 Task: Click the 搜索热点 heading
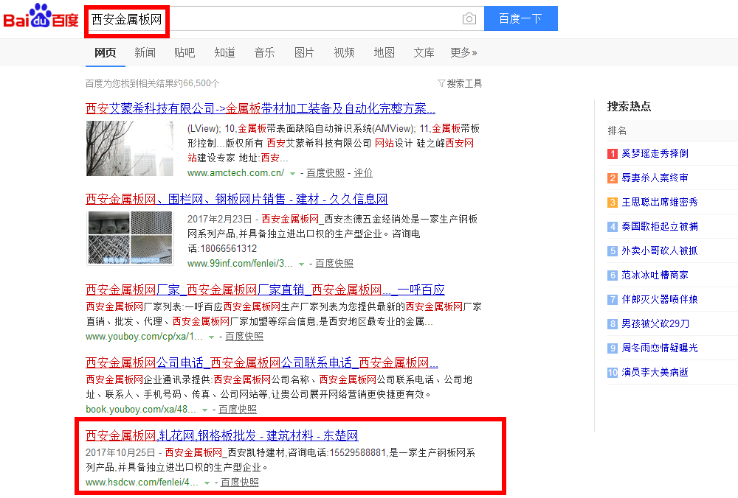pos(629,107)
